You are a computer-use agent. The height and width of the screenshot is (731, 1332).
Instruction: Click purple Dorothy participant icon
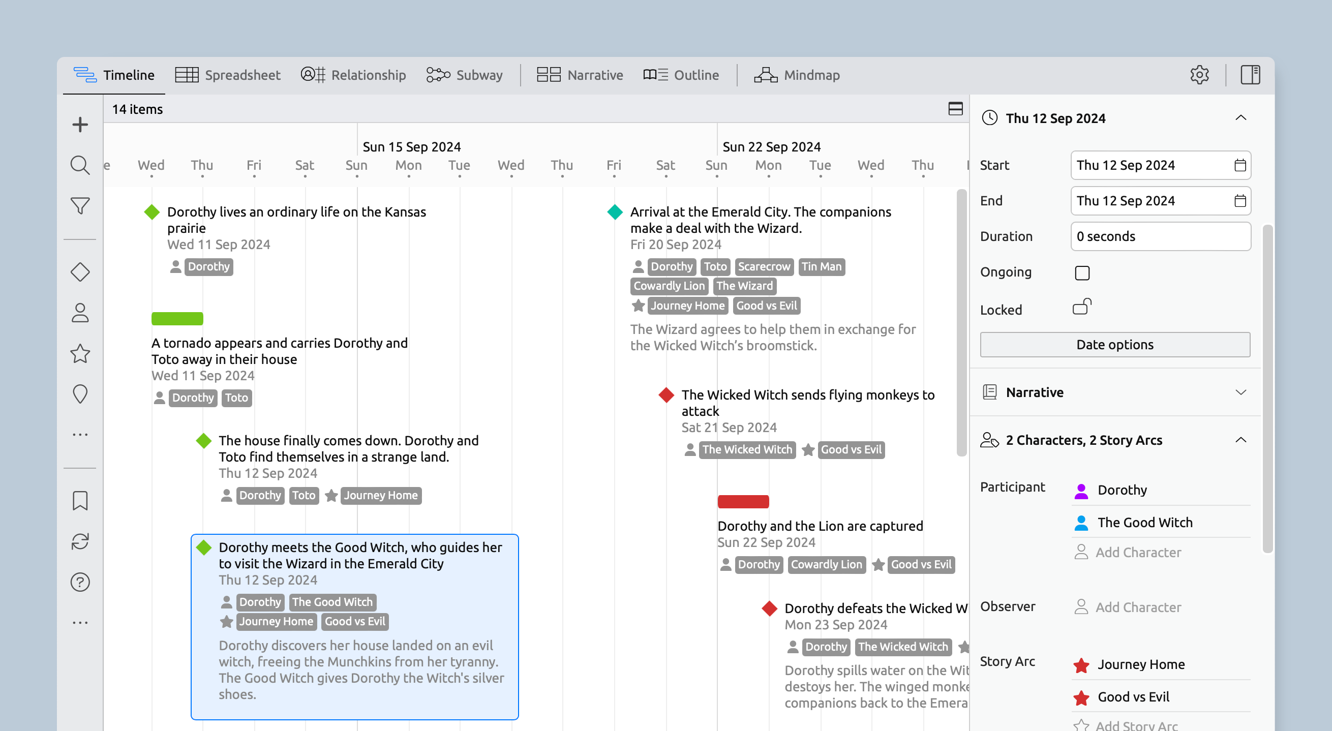pos(1081,490)
